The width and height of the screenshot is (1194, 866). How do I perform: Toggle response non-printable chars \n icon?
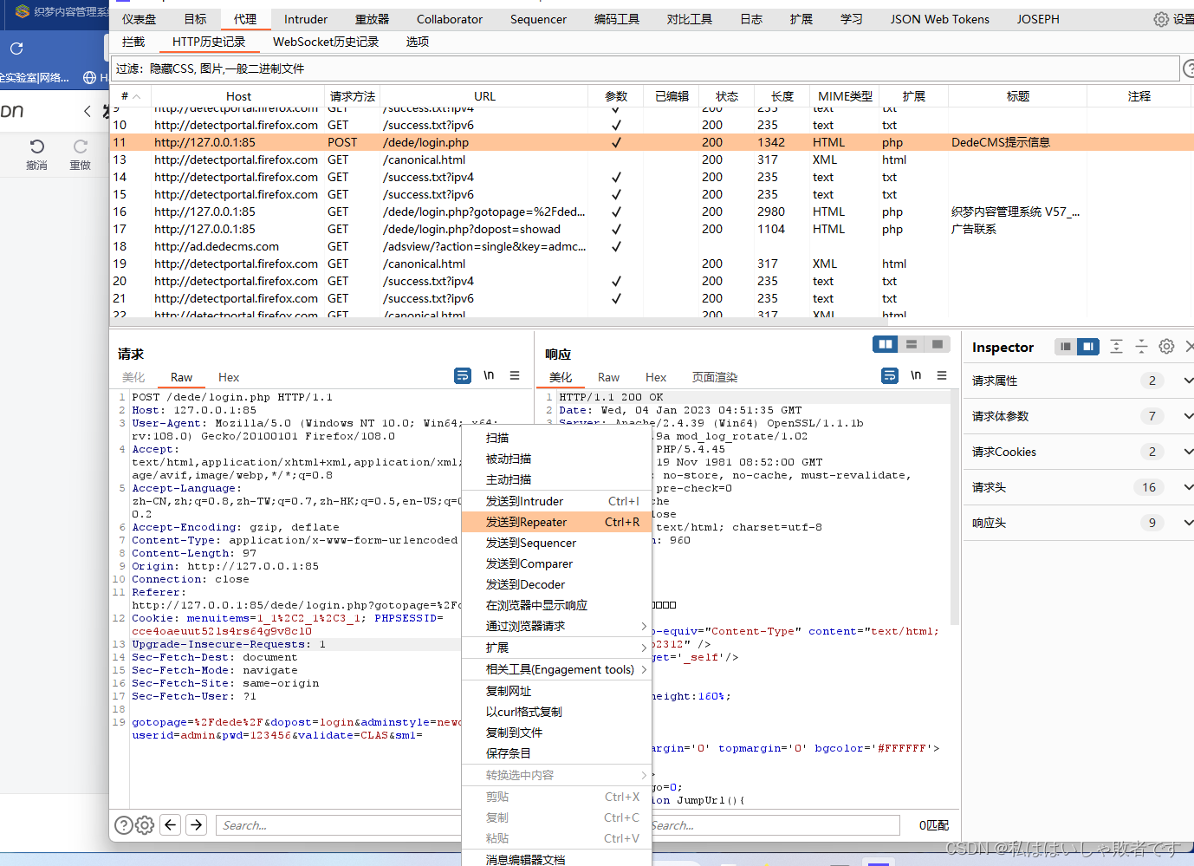tap(916, 375)
